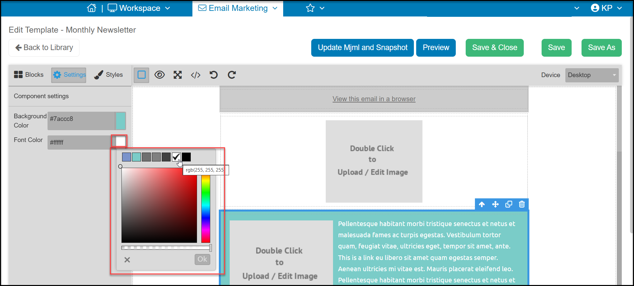
Task: Open the favorites star dropdown
Action: (315, 8)
